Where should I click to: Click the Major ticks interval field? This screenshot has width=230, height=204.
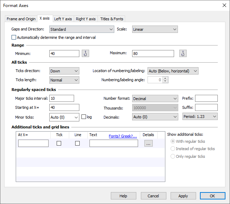[62, 99]
